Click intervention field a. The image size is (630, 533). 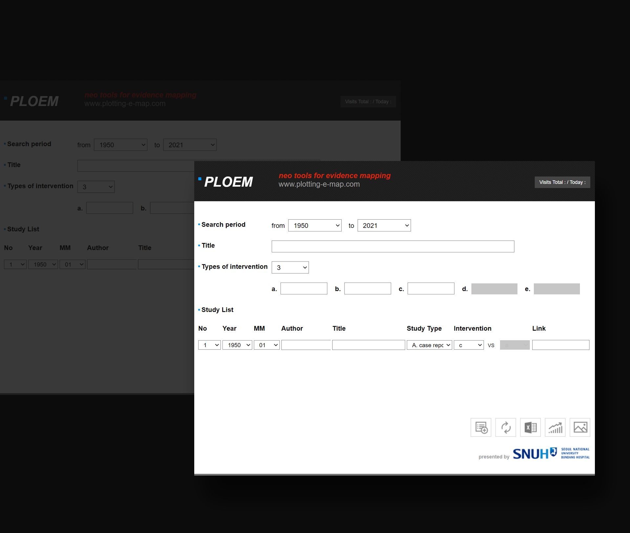click(x=304, y=288)
